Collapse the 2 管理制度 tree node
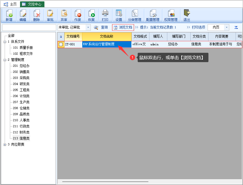 coord(5,60)
